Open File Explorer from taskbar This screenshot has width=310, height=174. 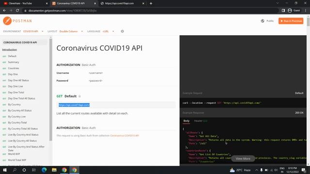click(x=54, y=170)
